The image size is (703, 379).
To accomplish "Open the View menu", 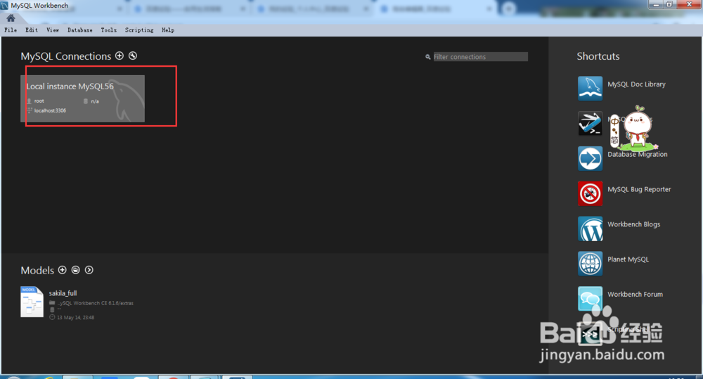I will coord(53,30).
